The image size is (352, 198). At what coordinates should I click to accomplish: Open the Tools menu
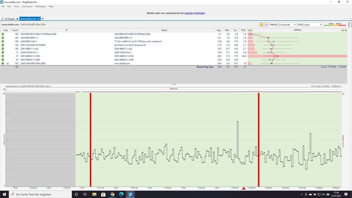[17, 6]
